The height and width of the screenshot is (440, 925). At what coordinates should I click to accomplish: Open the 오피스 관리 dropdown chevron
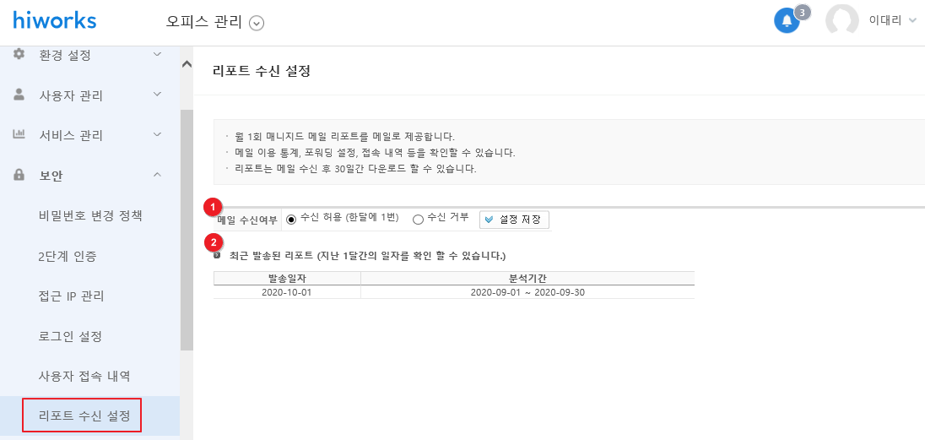[x=257, y=23]
